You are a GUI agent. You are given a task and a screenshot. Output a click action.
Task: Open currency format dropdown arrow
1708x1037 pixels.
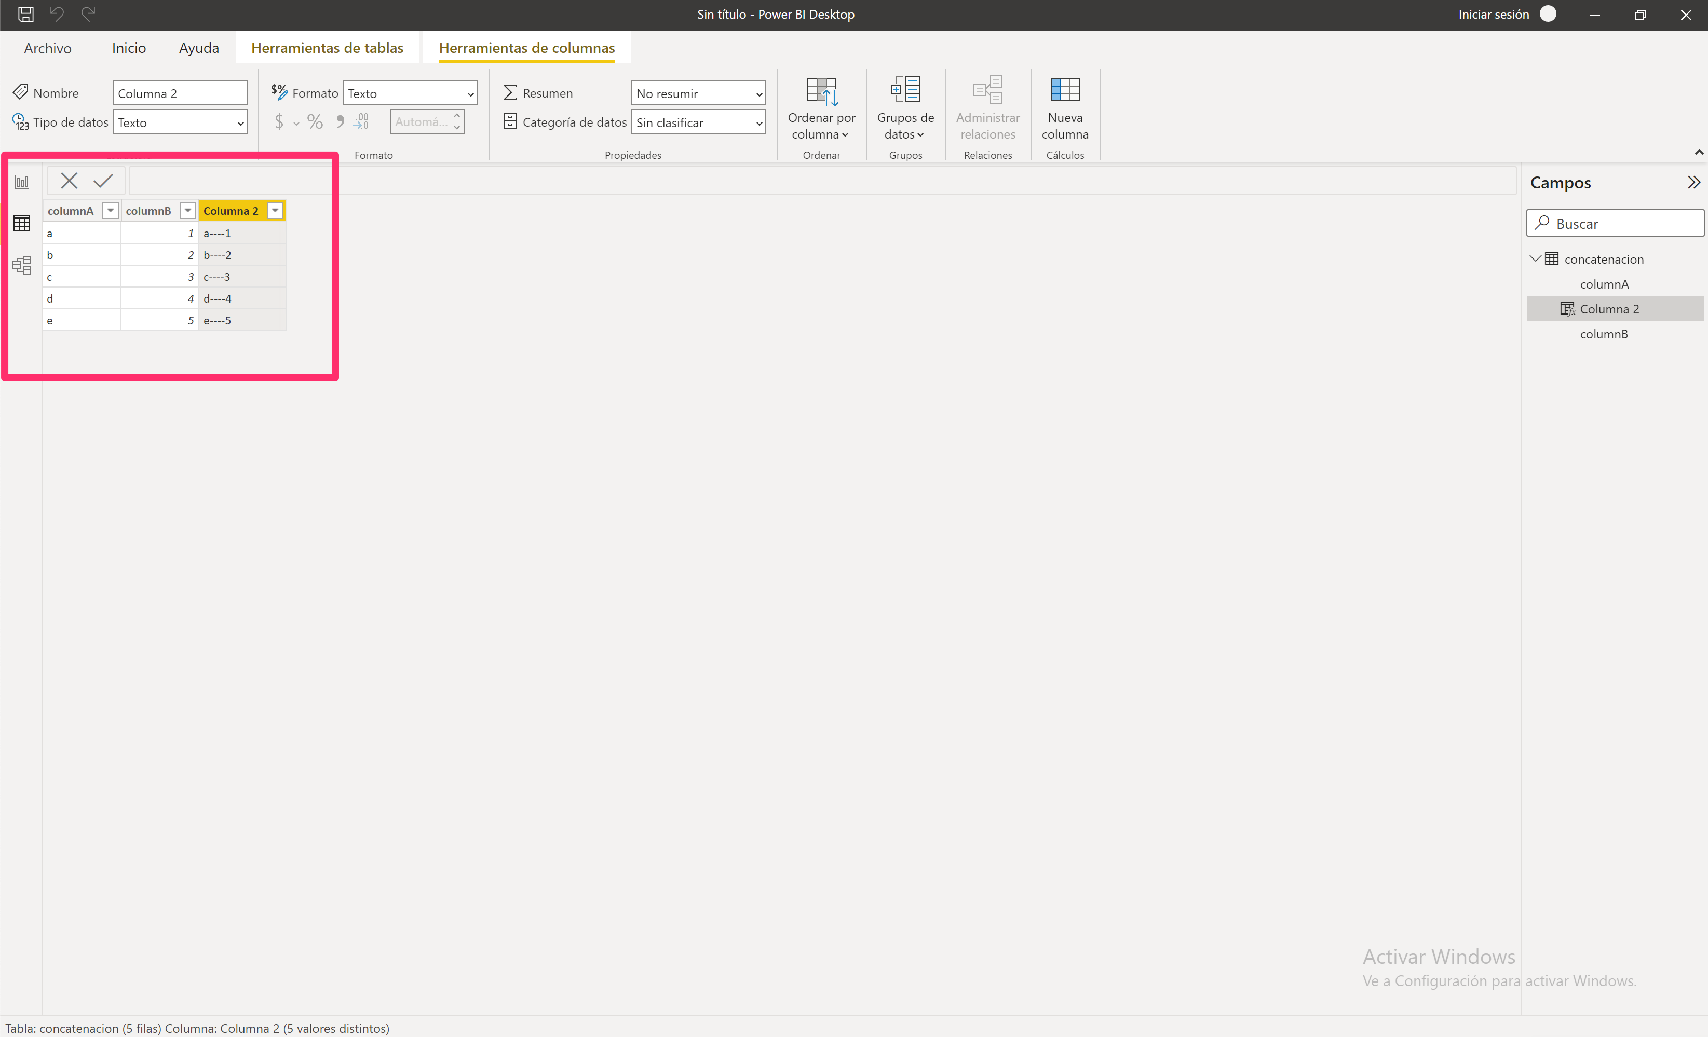coord(296,124)
